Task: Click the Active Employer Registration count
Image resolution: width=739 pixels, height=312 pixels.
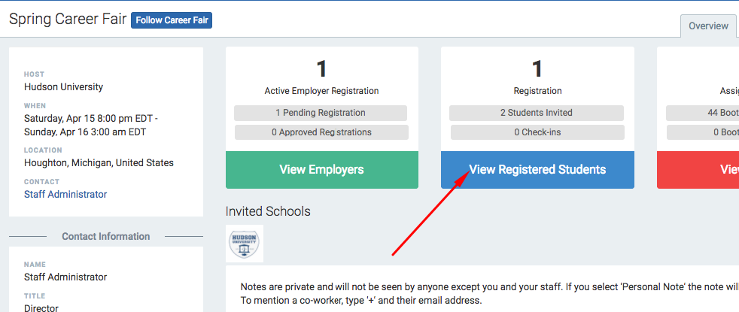Action: (321, 69)
